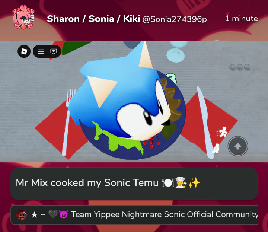
Task: Click the sparkles emoji in the caption
Action: click(x=194, y=183)
